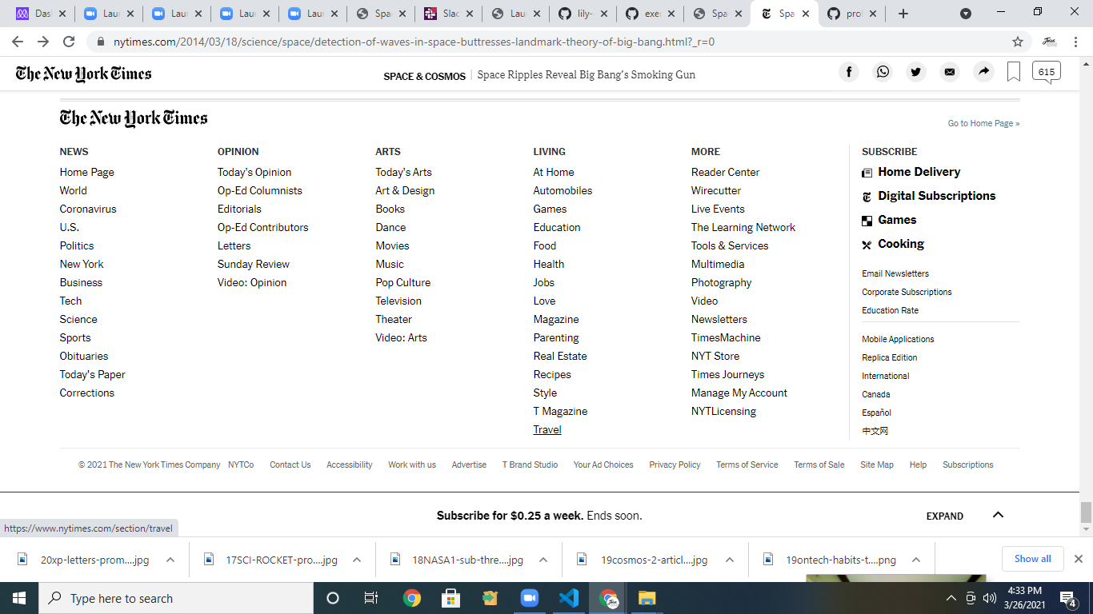Open the Travel section link
The height and width of the screenshot is (614, 1093).
click(x=546, y=429)
